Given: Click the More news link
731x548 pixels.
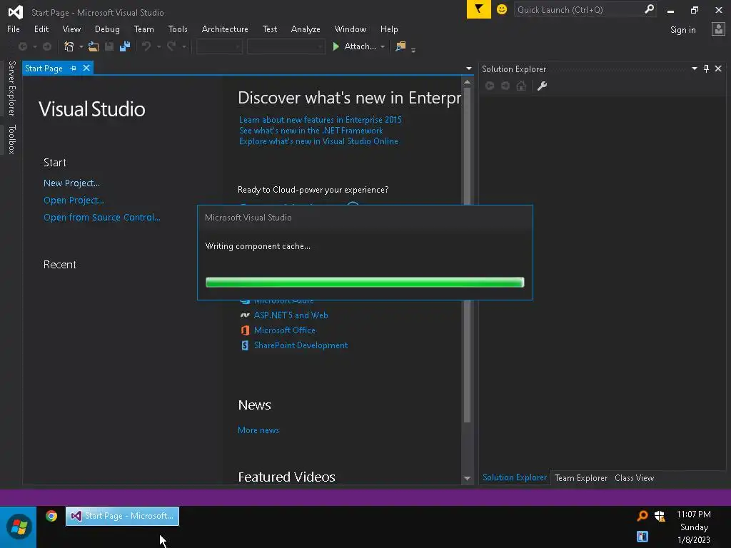Looking at the screenshot, I should pyautogui.click(x=258, y=430).
